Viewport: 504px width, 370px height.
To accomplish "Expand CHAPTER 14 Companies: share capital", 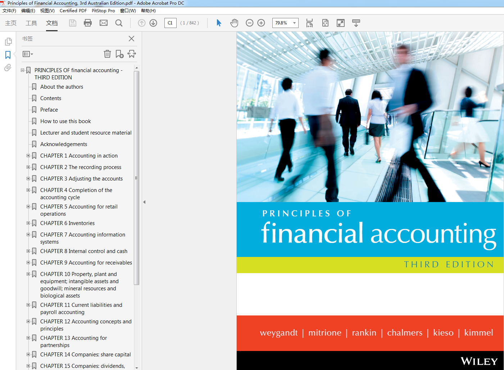I will click(28, 355).
